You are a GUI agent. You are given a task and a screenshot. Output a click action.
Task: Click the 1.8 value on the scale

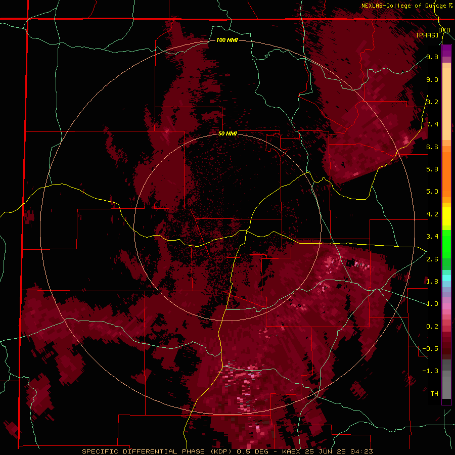pos(432,282)
